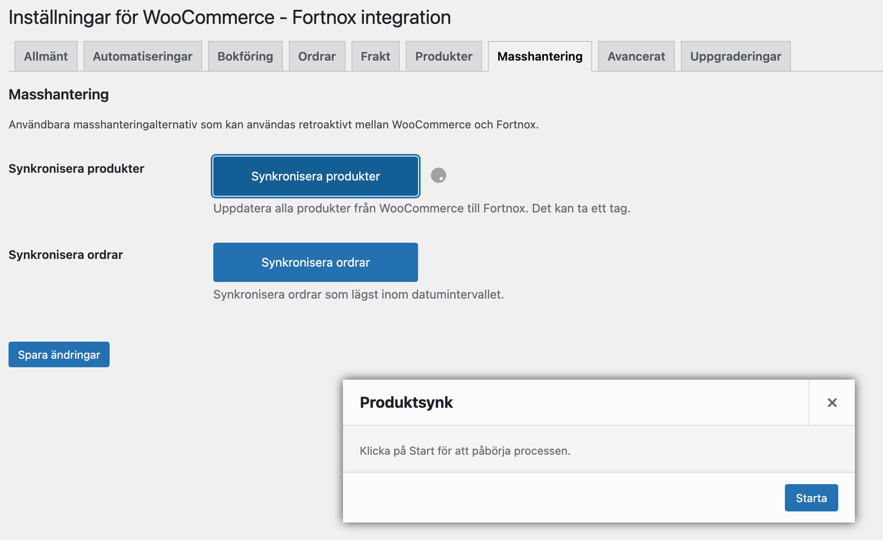Click the Masshantering section heading
The width and height of the screenshot is (883, 540).
(x=58, y=94)
